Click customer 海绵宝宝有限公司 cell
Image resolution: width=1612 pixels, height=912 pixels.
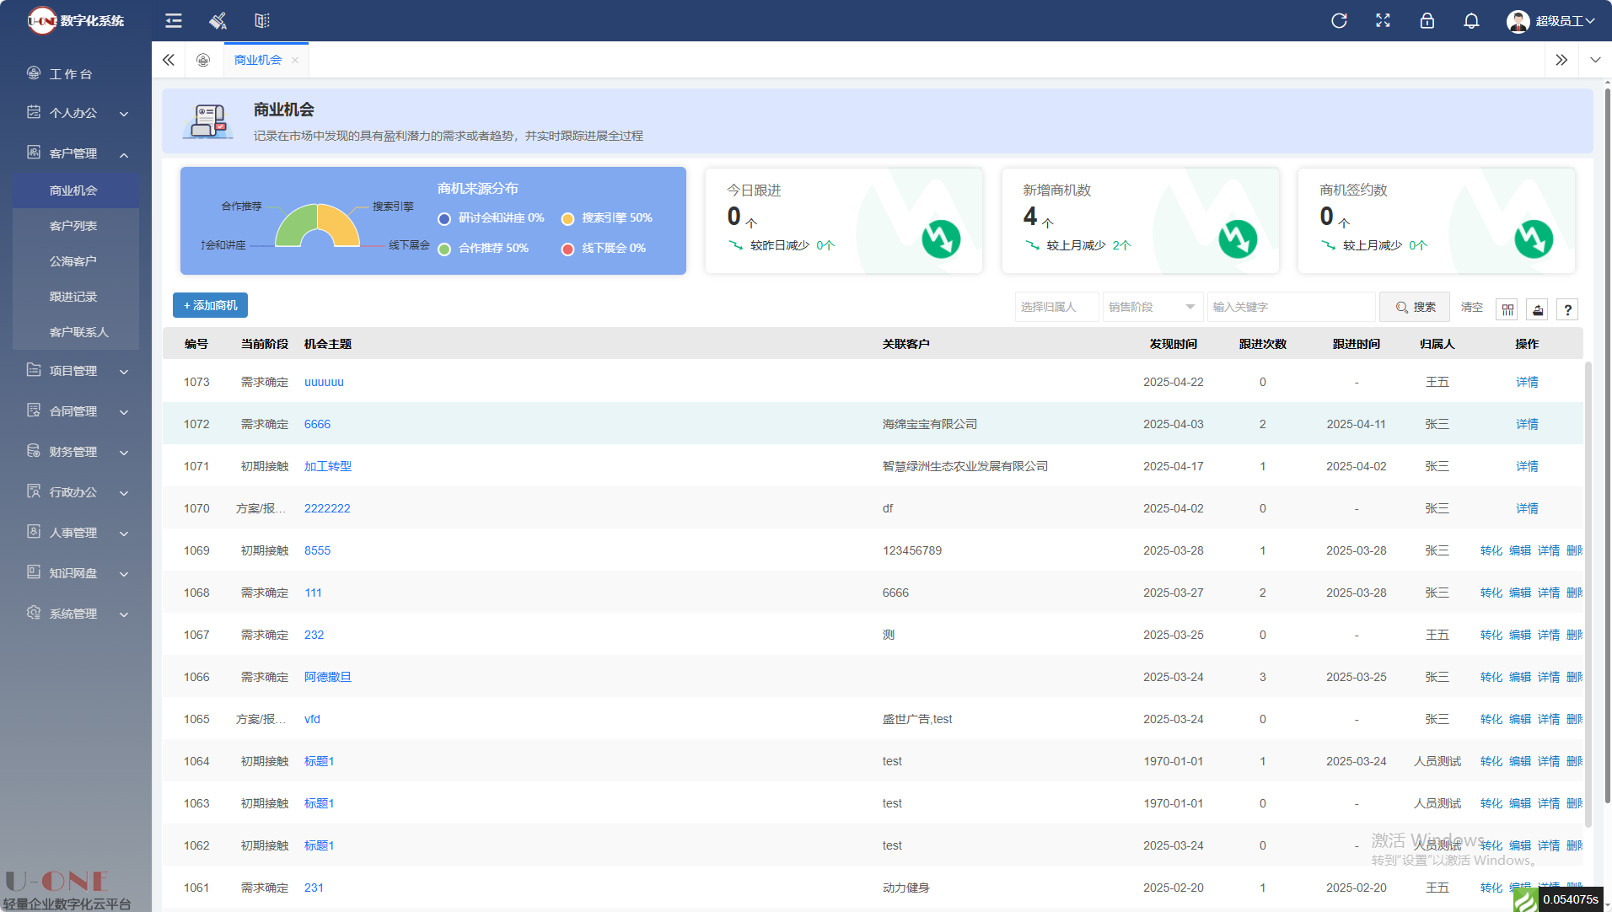pos(930,424)
